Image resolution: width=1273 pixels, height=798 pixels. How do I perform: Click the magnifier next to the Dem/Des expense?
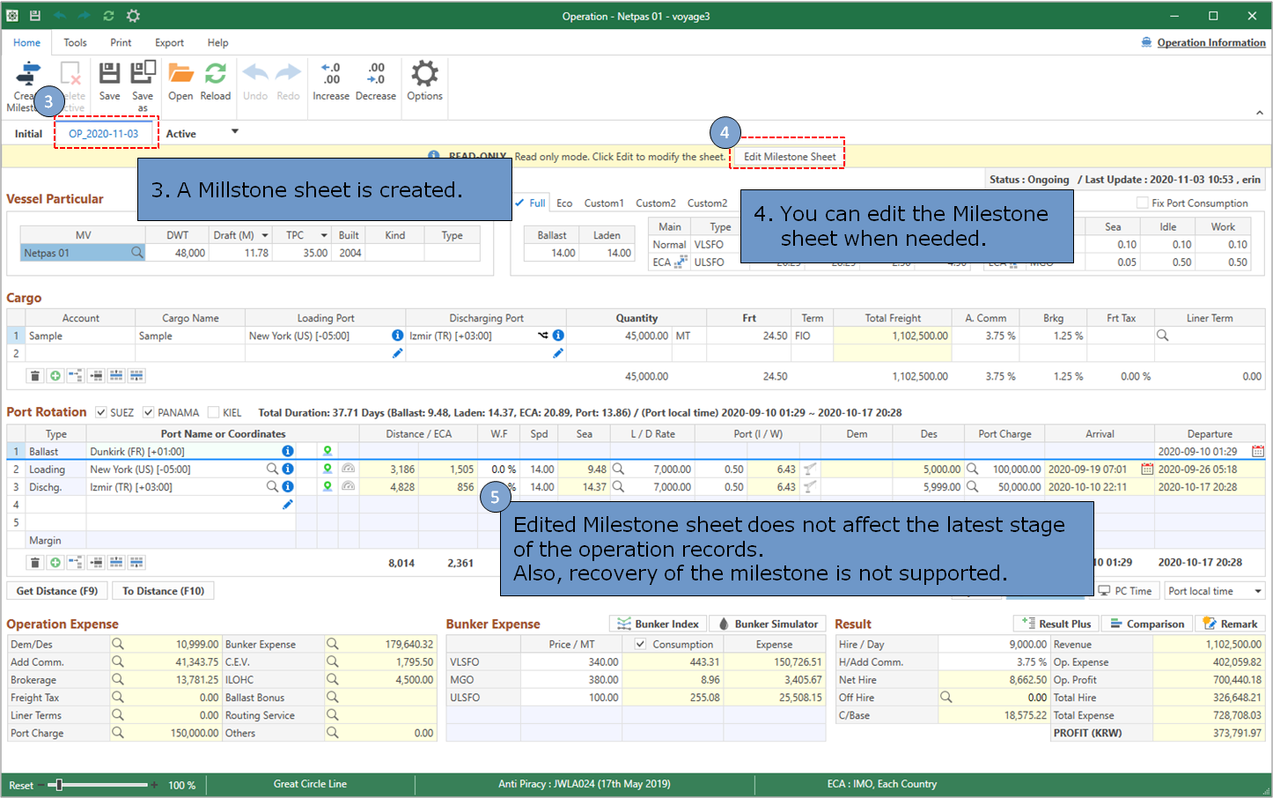[x=118, y=644]
